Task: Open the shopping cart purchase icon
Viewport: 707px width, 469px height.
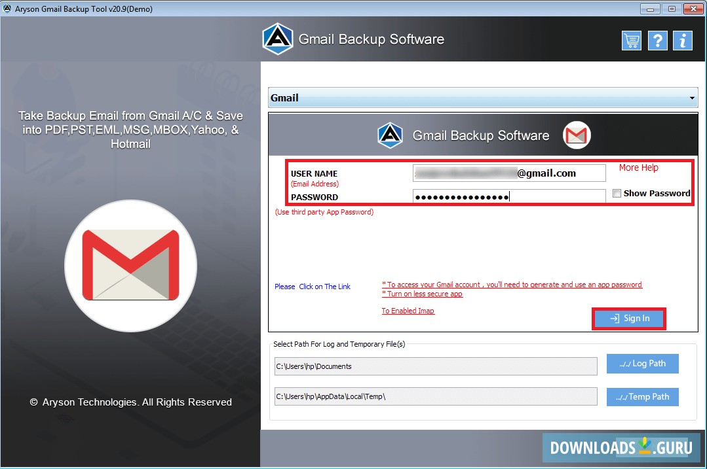Action: point(631,40)
